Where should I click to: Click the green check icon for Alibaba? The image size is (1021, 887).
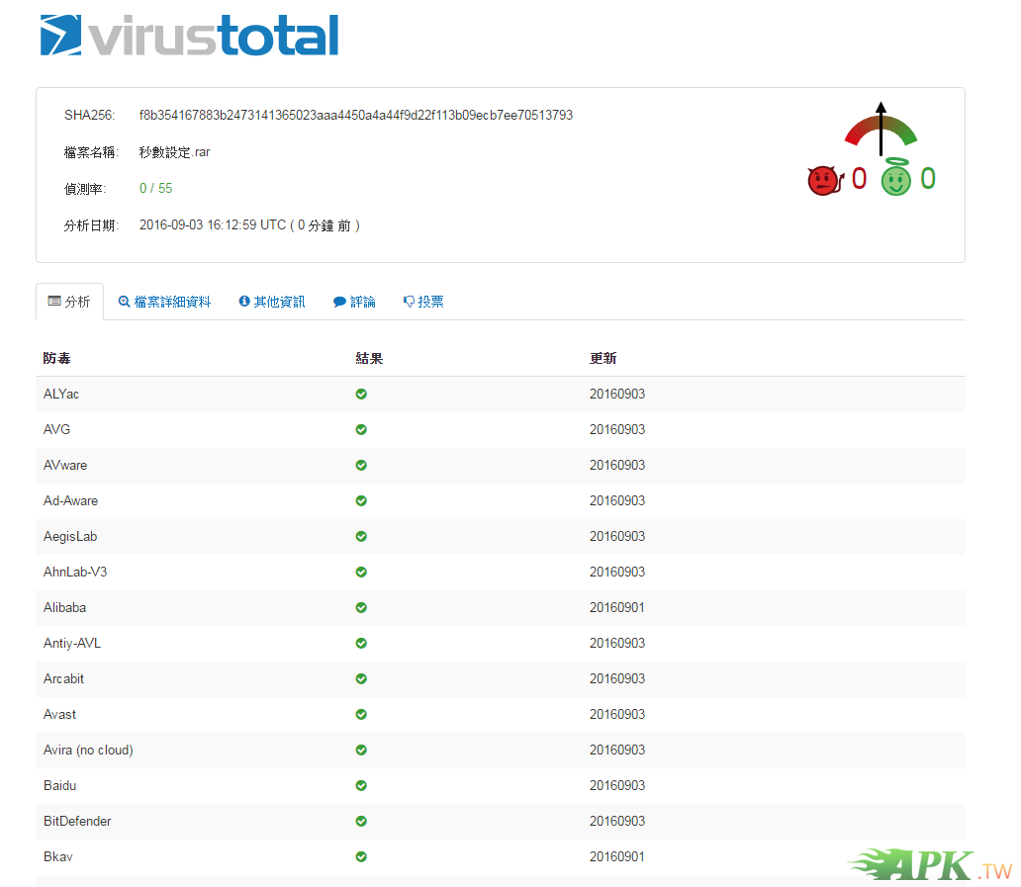click(361, 607)
